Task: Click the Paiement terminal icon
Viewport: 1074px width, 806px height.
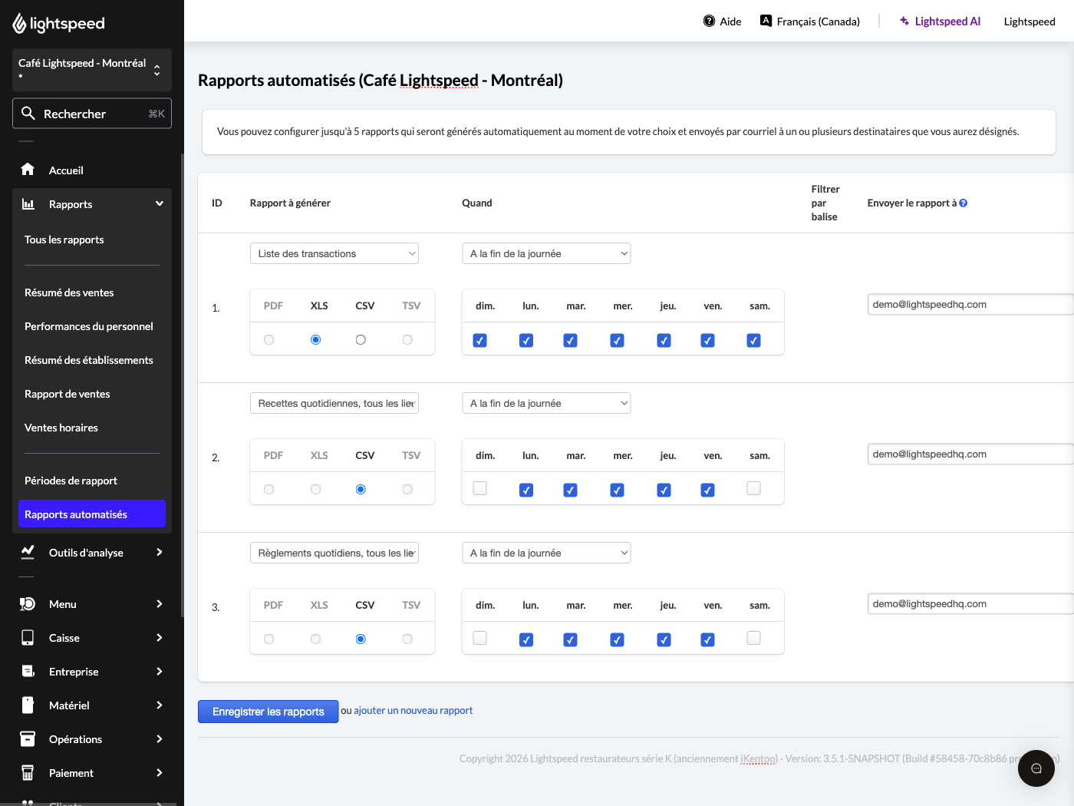Action: (28, 773)
